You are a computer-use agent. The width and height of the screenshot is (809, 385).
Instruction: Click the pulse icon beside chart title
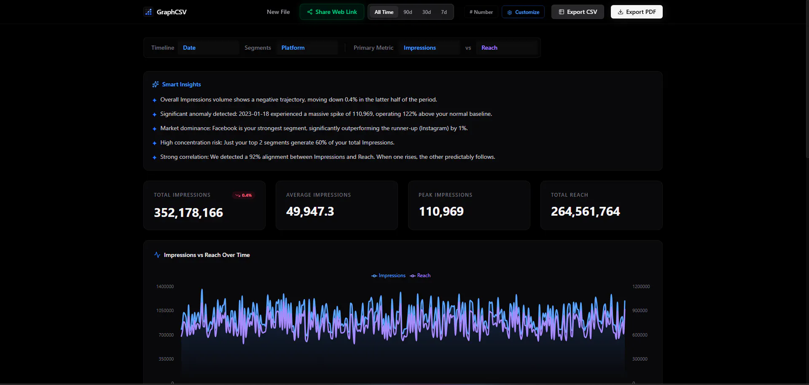157,255
